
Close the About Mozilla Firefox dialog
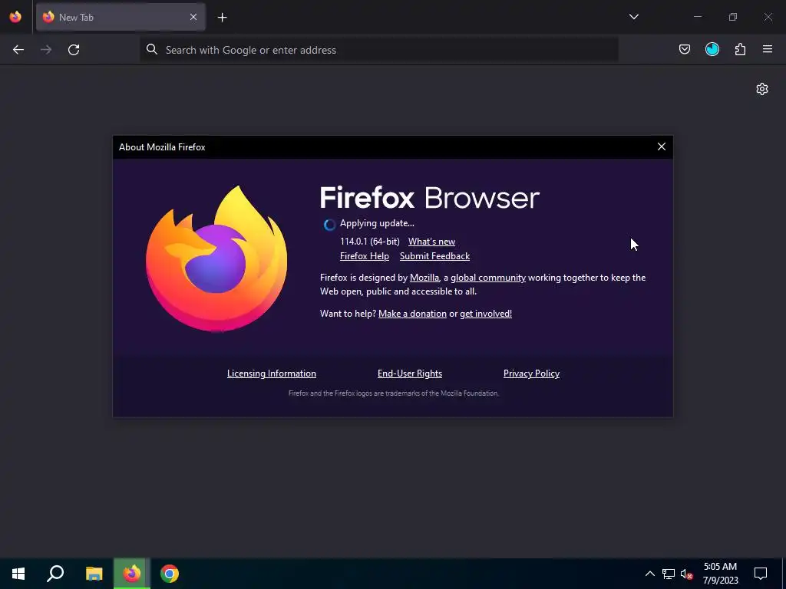tap(662, 146)
